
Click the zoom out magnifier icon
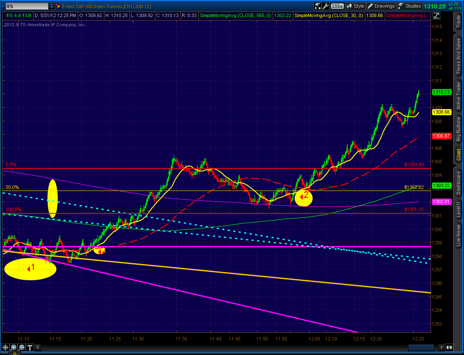pos(22,348)
